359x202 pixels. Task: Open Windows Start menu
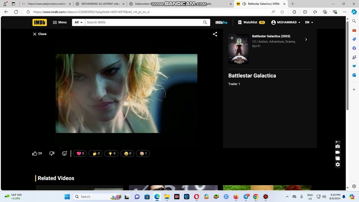tap(67, 197)
